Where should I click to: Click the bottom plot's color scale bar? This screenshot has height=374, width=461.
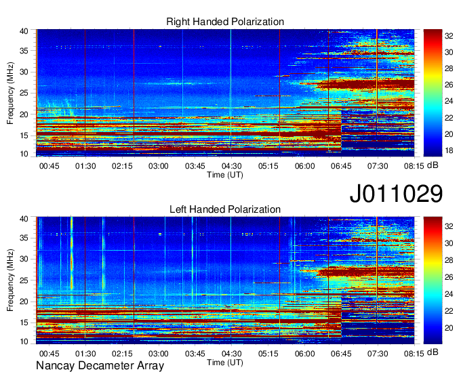click(x=433, y=280)
